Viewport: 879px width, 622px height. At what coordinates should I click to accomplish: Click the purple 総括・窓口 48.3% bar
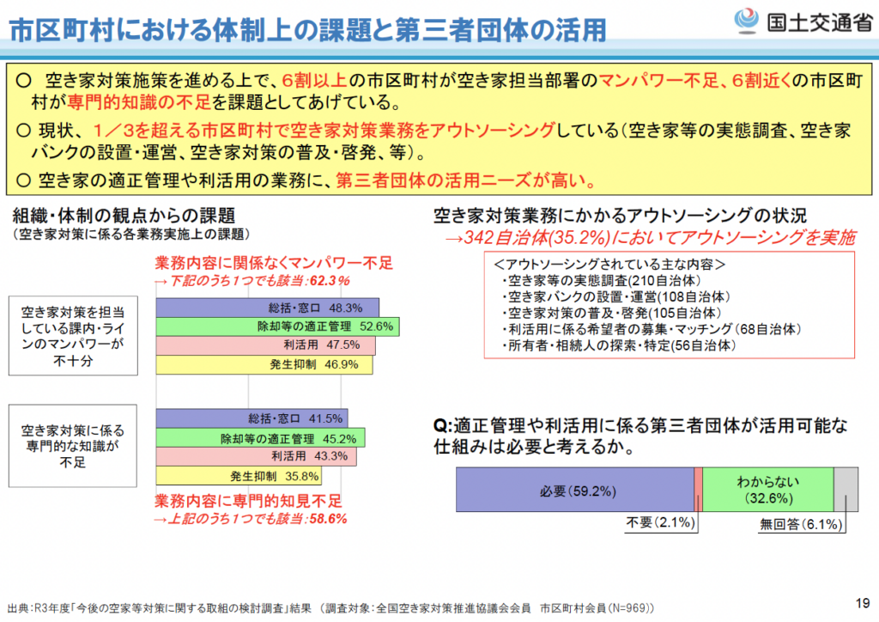tap(264, 308)
